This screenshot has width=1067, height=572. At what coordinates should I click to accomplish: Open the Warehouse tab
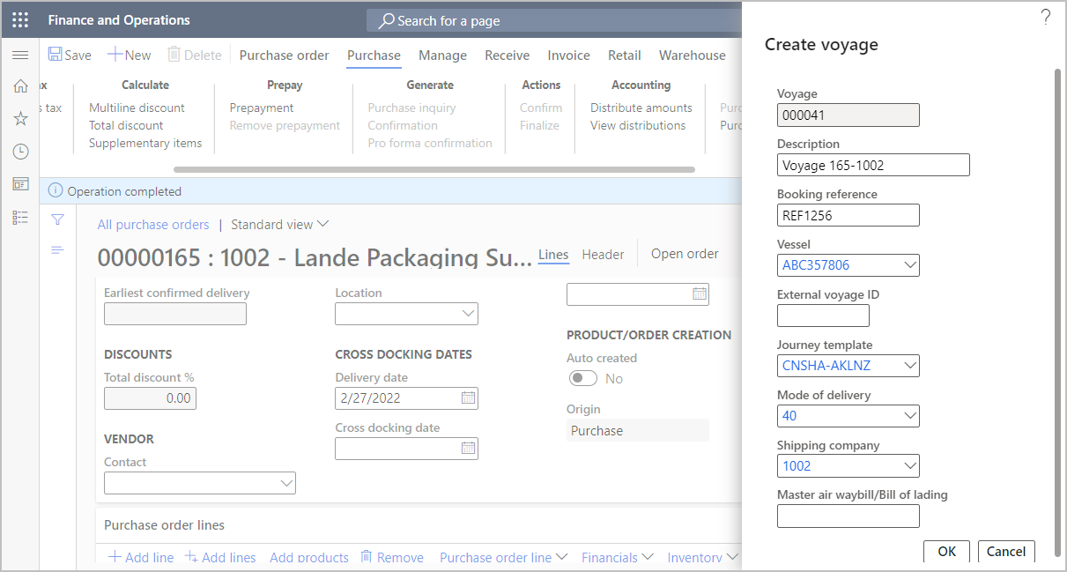(x=693, y=55)
